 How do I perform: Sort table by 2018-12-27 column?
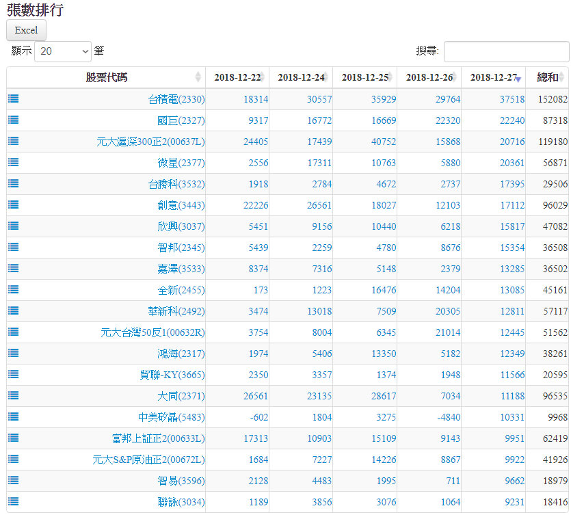pos(493,77)
